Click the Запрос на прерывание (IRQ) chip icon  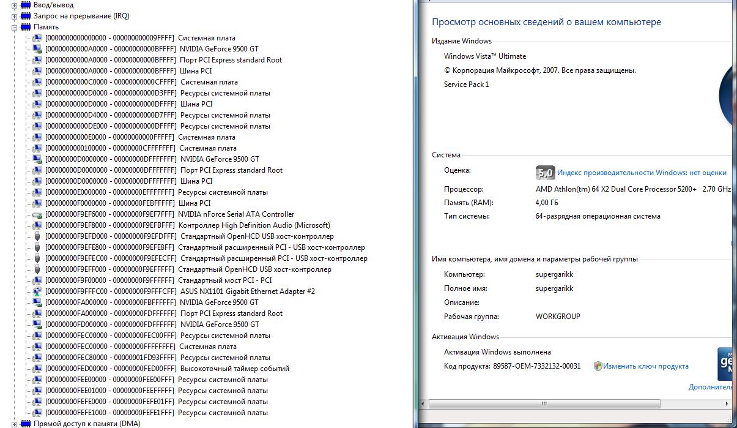[26, 16]
